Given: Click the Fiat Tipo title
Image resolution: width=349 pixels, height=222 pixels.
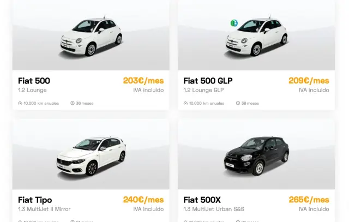Looking at the screenshot, I should pos(35,200).
